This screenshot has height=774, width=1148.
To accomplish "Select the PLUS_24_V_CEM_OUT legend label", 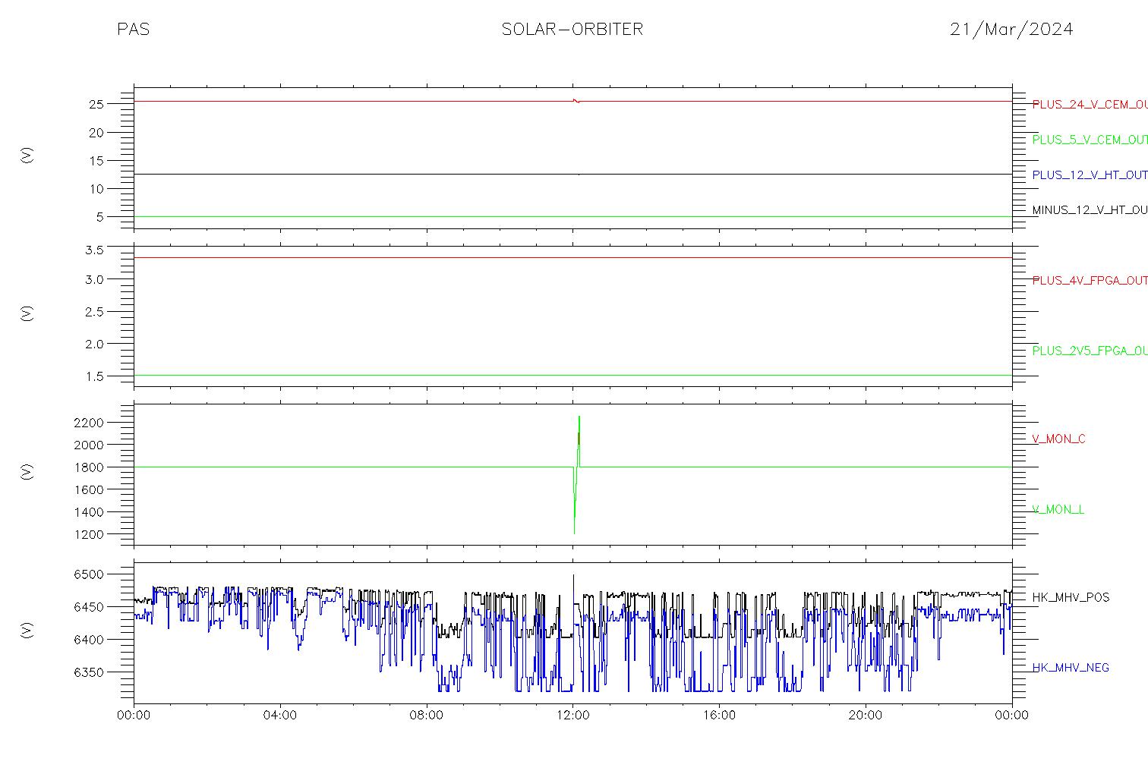I will (1090, 105).
